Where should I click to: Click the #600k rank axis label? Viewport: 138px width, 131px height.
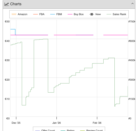[132, 41]
